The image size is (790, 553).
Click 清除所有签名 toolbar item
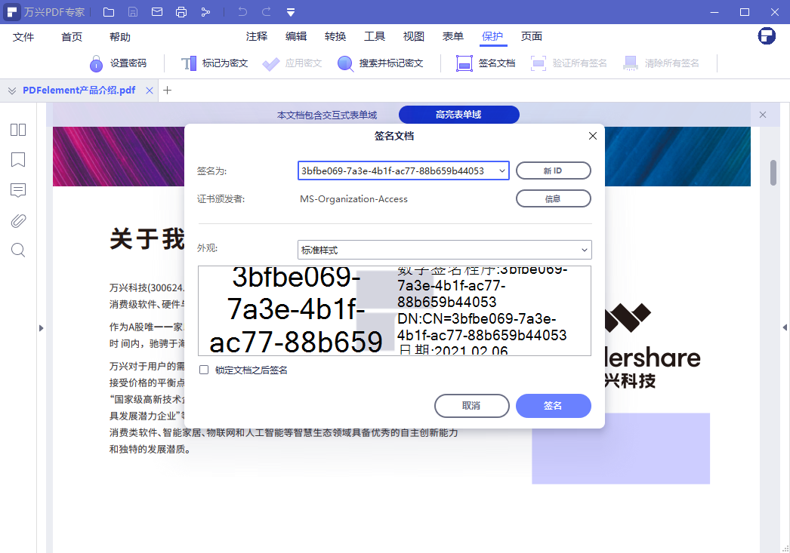coord(661,63)
